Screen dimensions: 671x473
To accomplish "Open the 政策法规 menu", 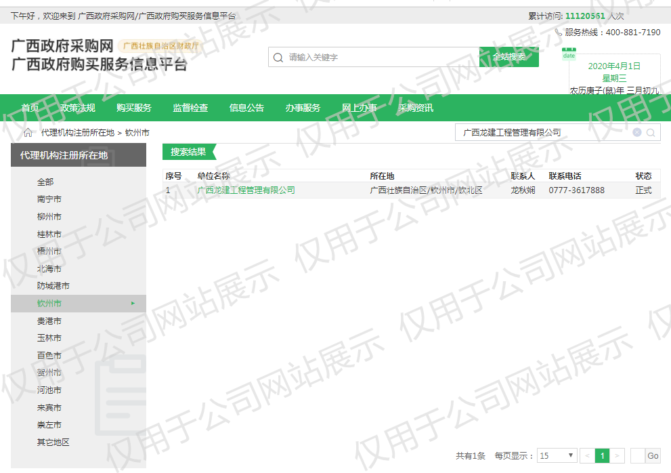I will tap(77, 108).
